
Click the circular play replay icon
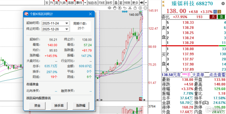[x=120, y=8]
